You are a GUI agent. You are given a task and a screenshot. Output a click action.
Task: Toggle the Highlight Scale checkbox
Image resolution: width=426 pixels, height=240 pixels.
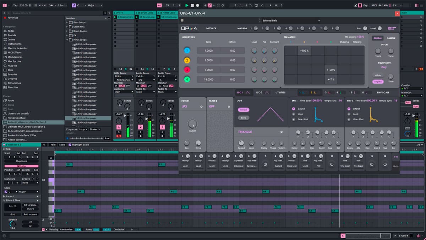(x=69, y=145)
